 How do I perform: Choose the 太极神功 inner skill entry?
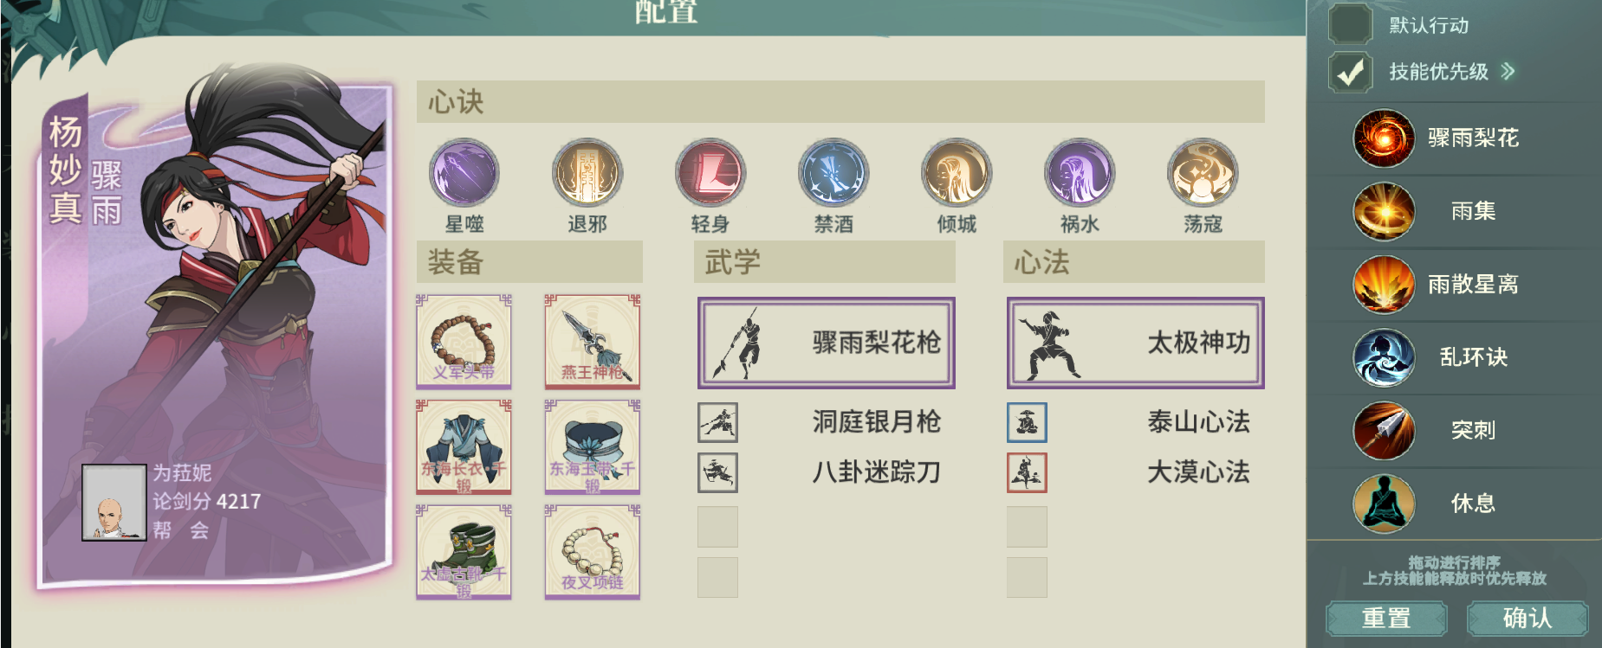(1135, 343)
